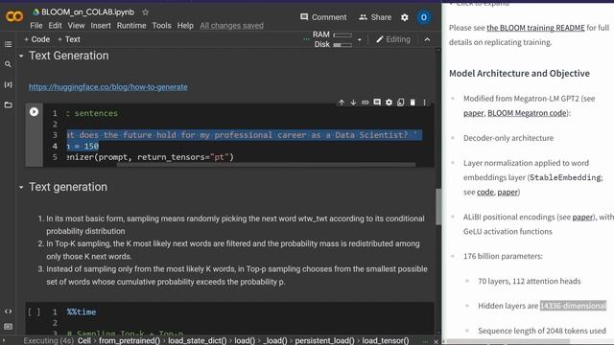Mirror cell in tab icon
The image size is (614, 345).
coord(401,103)
